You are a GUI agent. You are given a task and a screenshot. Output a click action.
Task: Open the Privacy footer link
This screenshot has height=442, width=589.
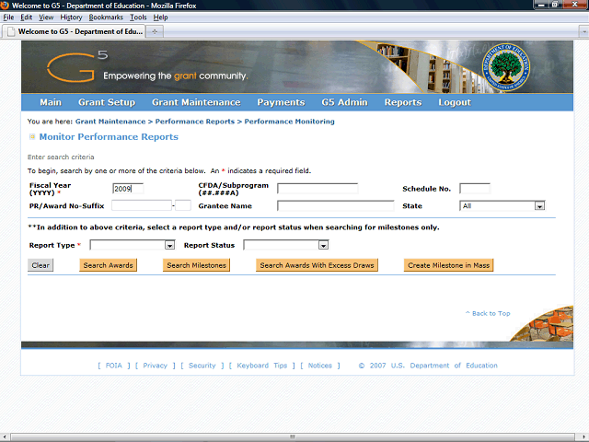pyautogui.click(x=156, y=366)
